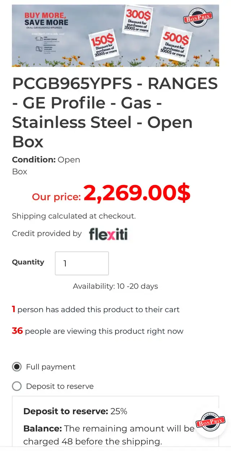Tap the PCGB965YPFS product title
The width and height of the screenshot is (231, 451).
(x=115, y=113)
